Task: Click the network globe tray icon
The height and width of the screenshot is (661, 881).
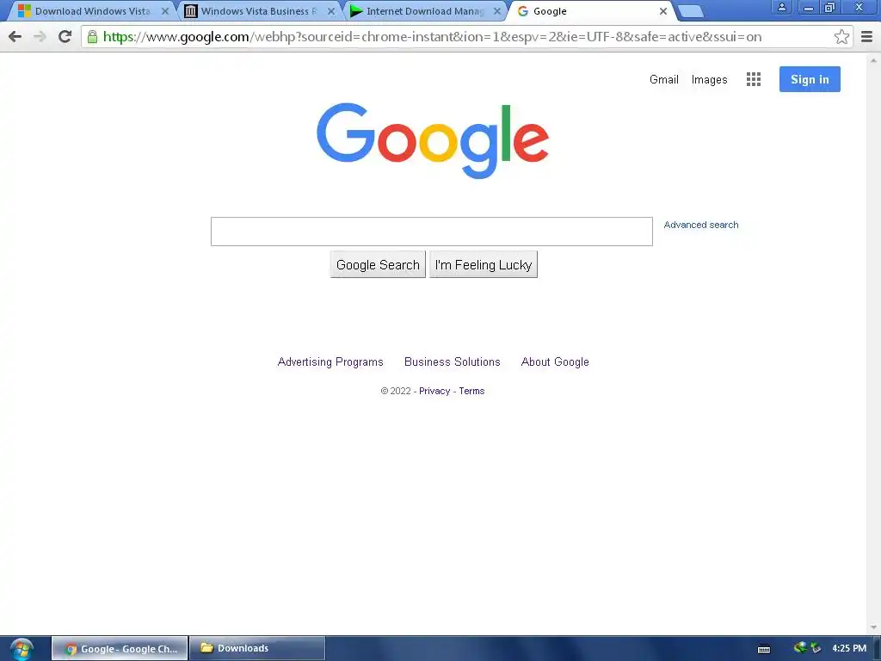Action: tap(800, 648)
